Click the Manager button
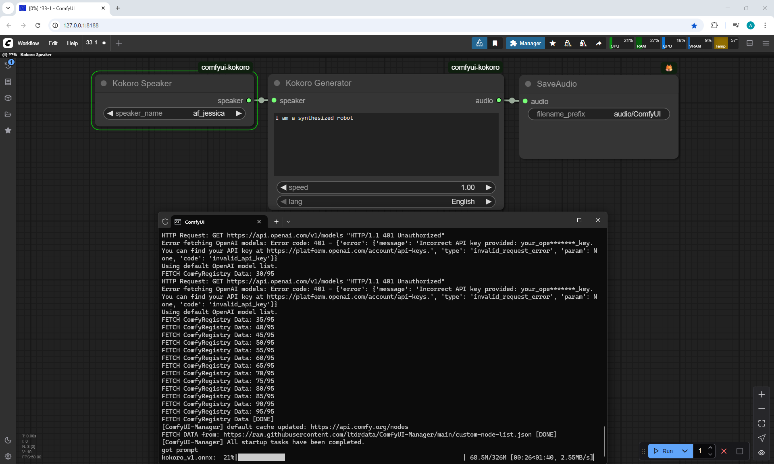This screenshot has width=774, height=464. pyautogui.click(x=525, y=43)
